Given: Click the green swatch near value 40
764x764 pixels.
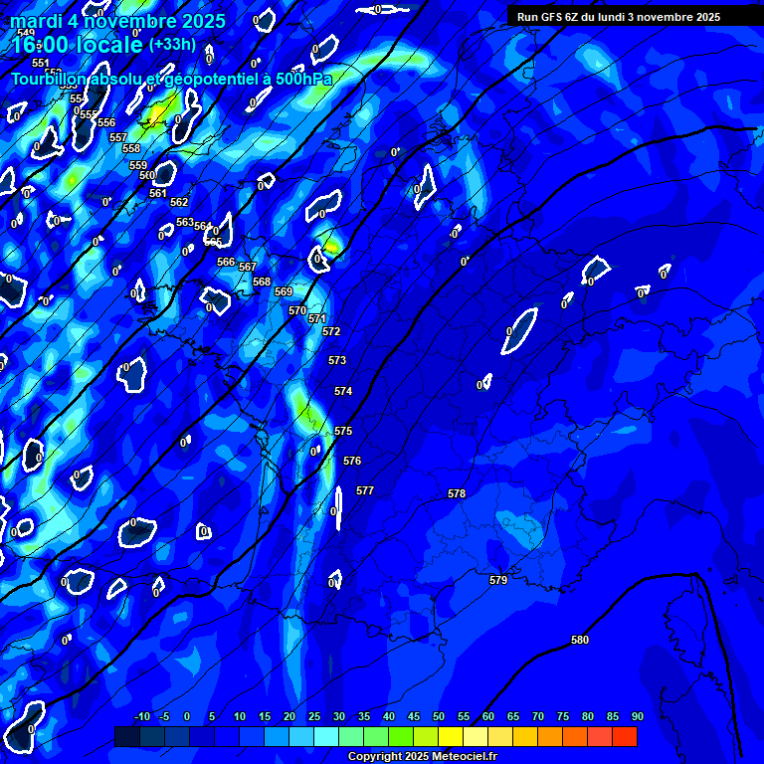Looking at the screenshot, I should [376, 736].
